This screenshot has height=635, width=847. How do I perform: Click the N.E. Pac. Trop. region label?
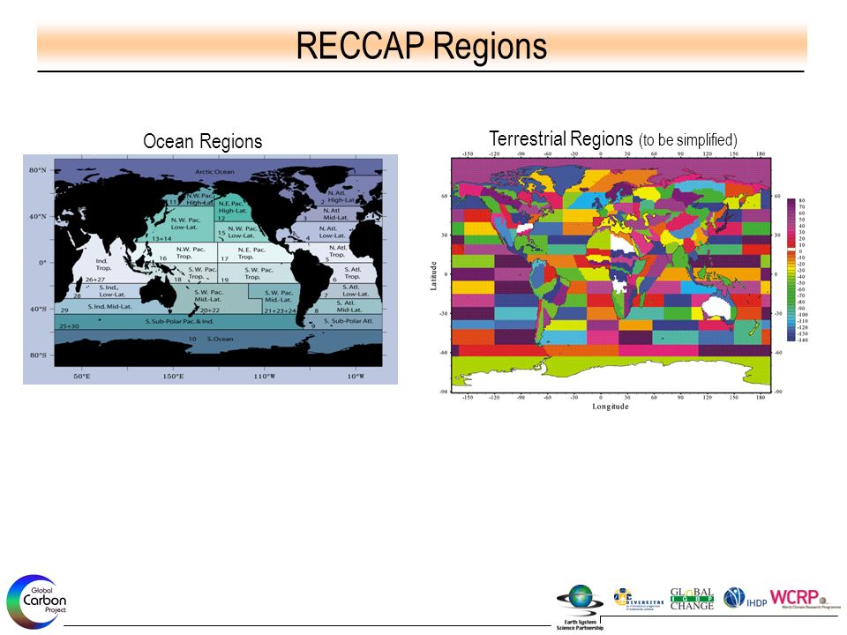click(251, 253)
